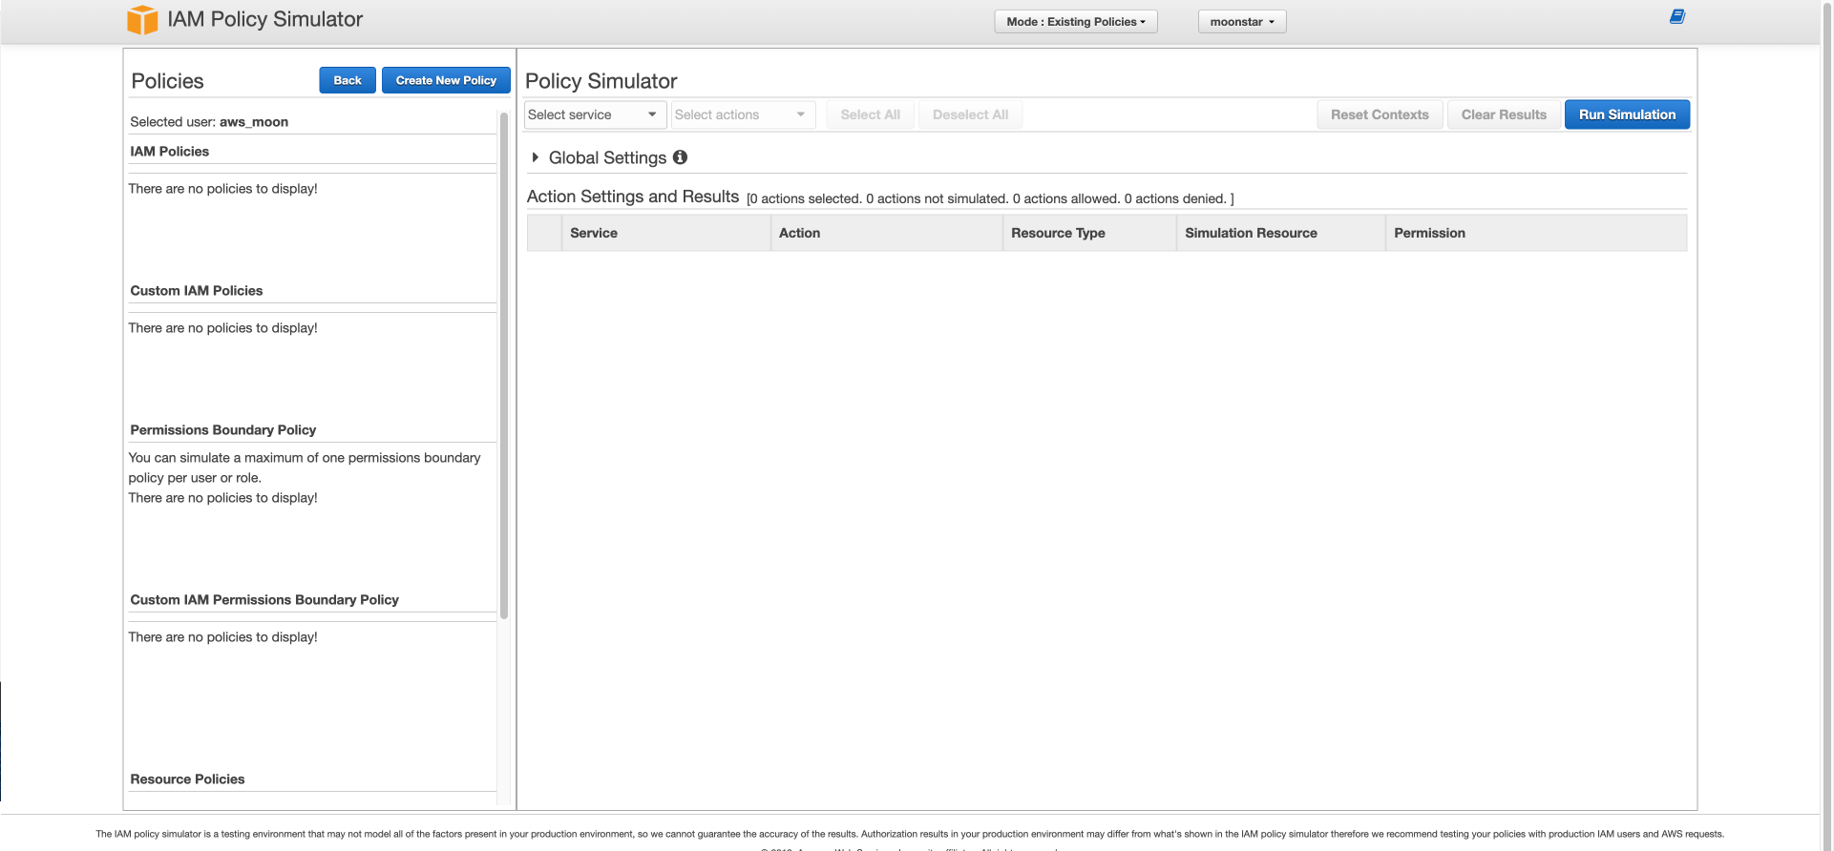Click Custom IAM Permissions Boundary Policy heading
This screenshot has height=851, width=1834.
click(x=264, y=600)
